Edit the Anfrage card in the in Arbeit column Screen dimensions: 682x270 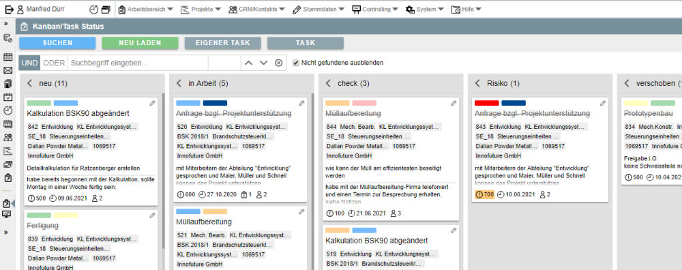(x=302, y=104)
